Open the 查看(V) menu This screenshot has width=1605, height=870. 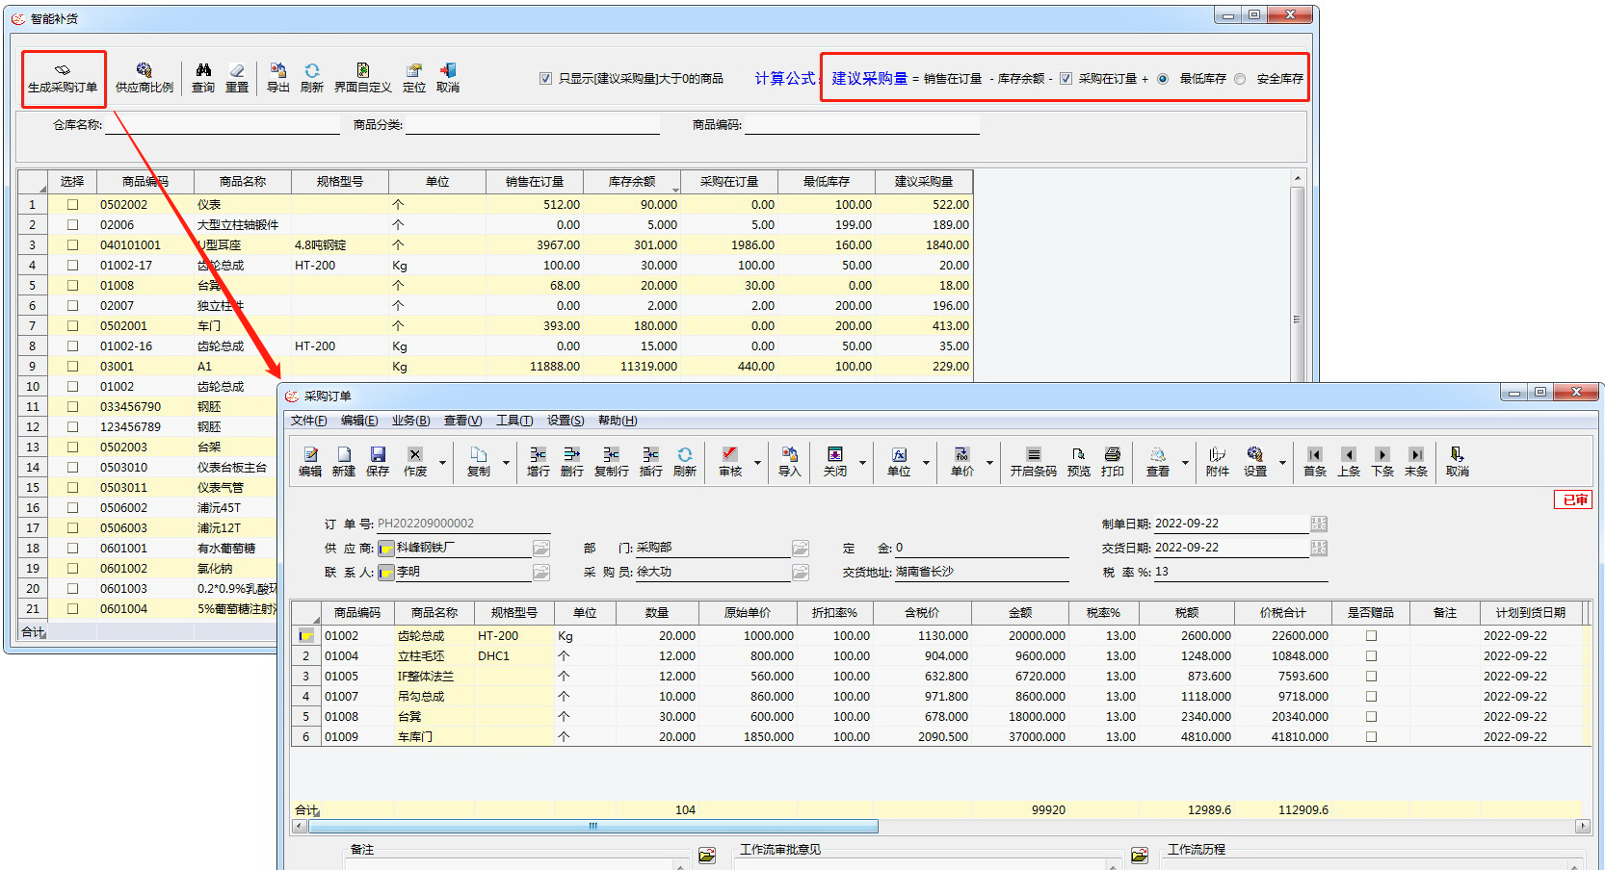point(462,421)
